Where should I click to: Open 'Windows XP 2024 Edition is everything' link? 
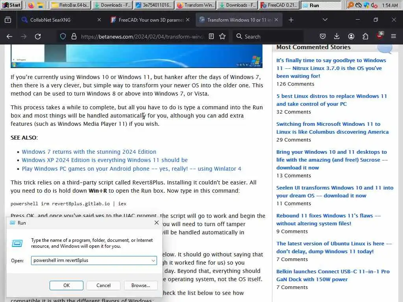click(x=105, y=160)
